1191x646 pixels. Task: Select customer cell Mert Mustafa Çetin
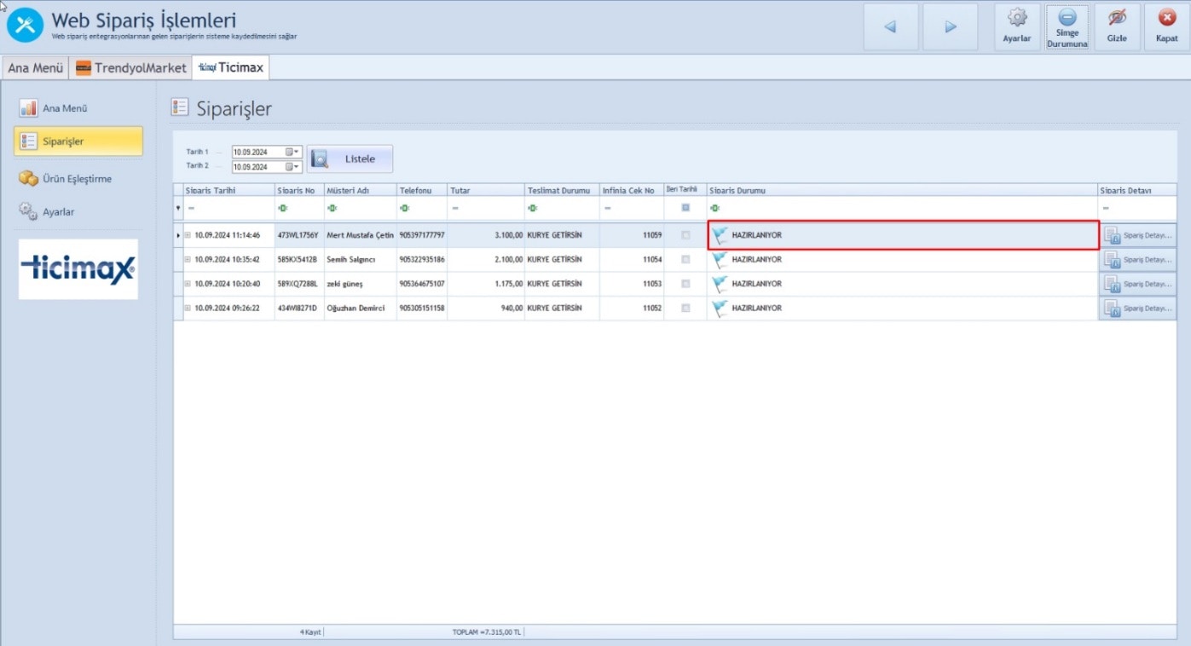(361, 235)
